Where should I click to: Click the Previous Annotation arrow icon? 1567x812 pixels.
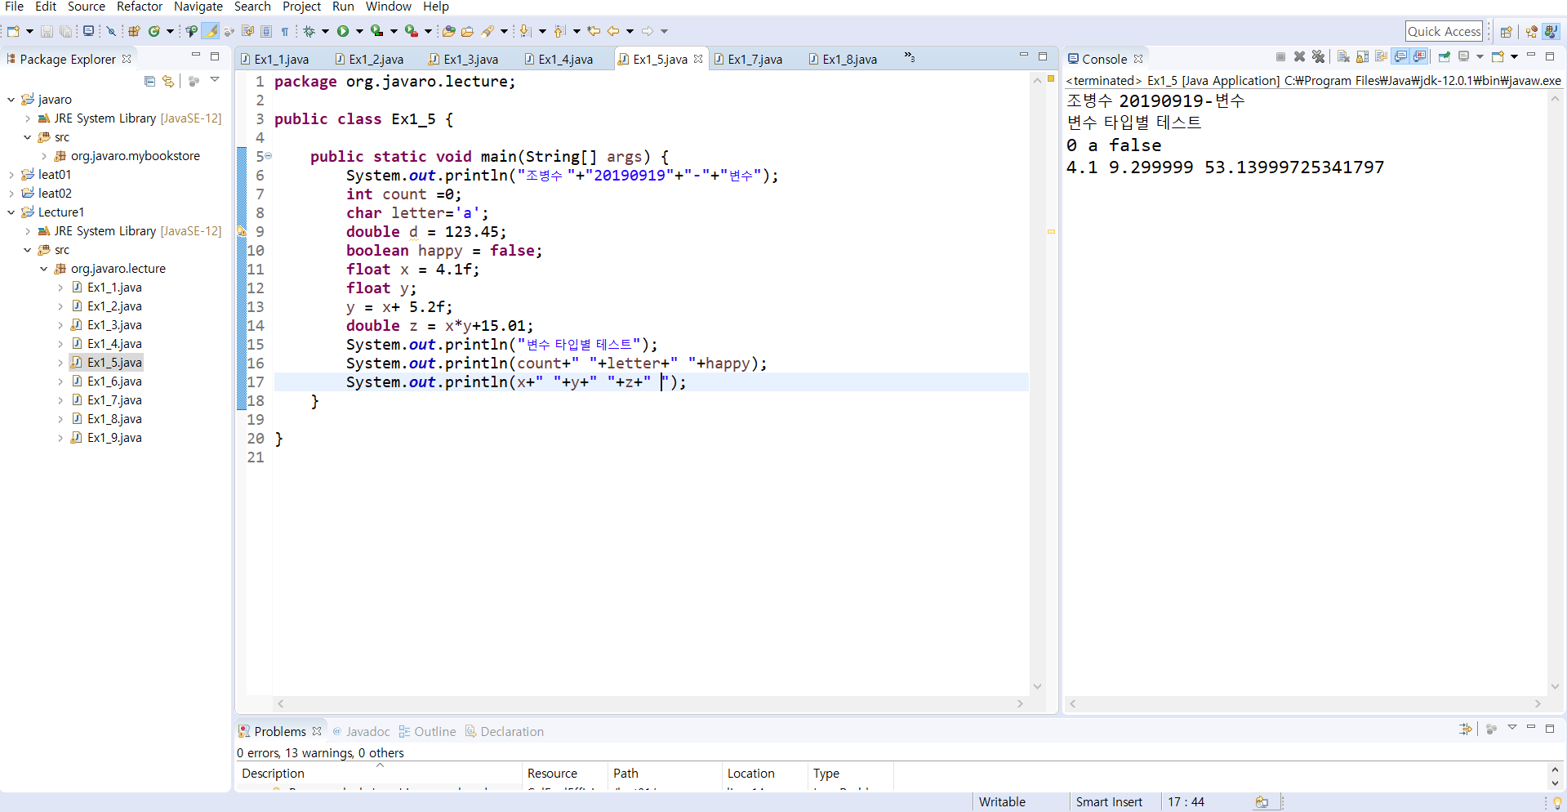(559, 31)
